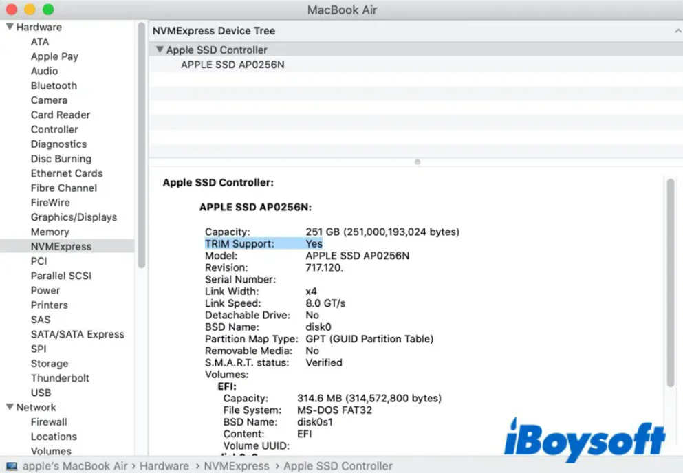Screen dimensions: 683x473
Task: Collapse the Hardware section triangle
Action: point(10,27)
